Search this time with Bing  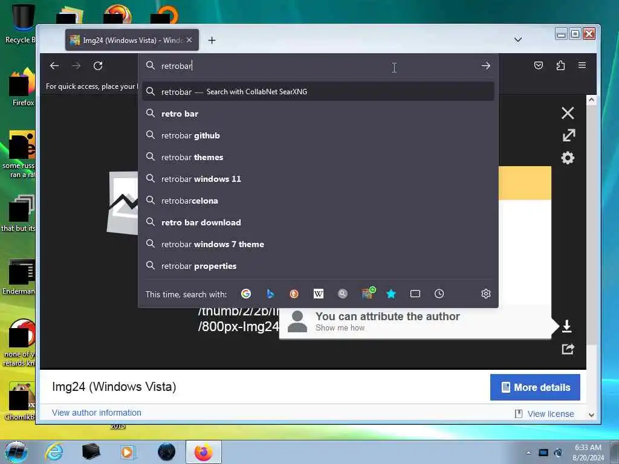[x=270, y=294]
